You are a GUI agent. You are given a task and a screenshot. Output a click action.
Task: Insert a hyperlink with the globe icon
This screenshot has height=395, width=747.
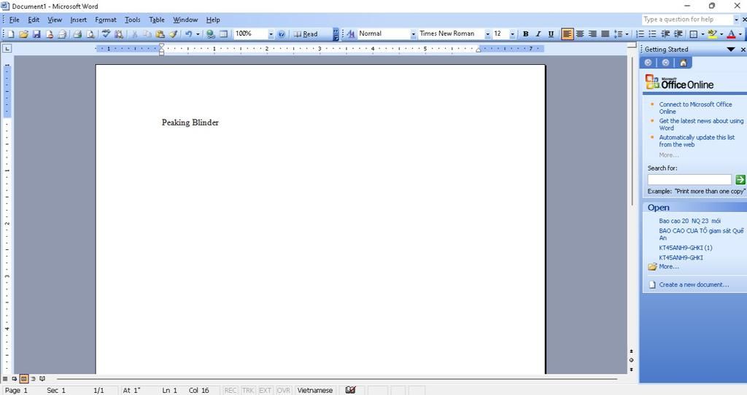[210, 34]
